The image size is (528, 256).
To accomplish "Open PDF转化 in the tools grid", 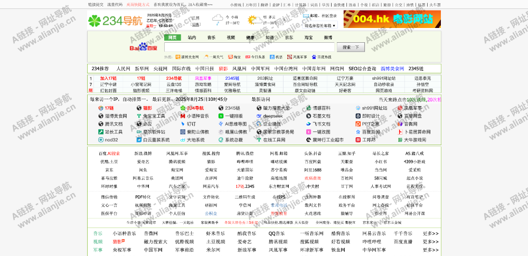I will [143, 197].
